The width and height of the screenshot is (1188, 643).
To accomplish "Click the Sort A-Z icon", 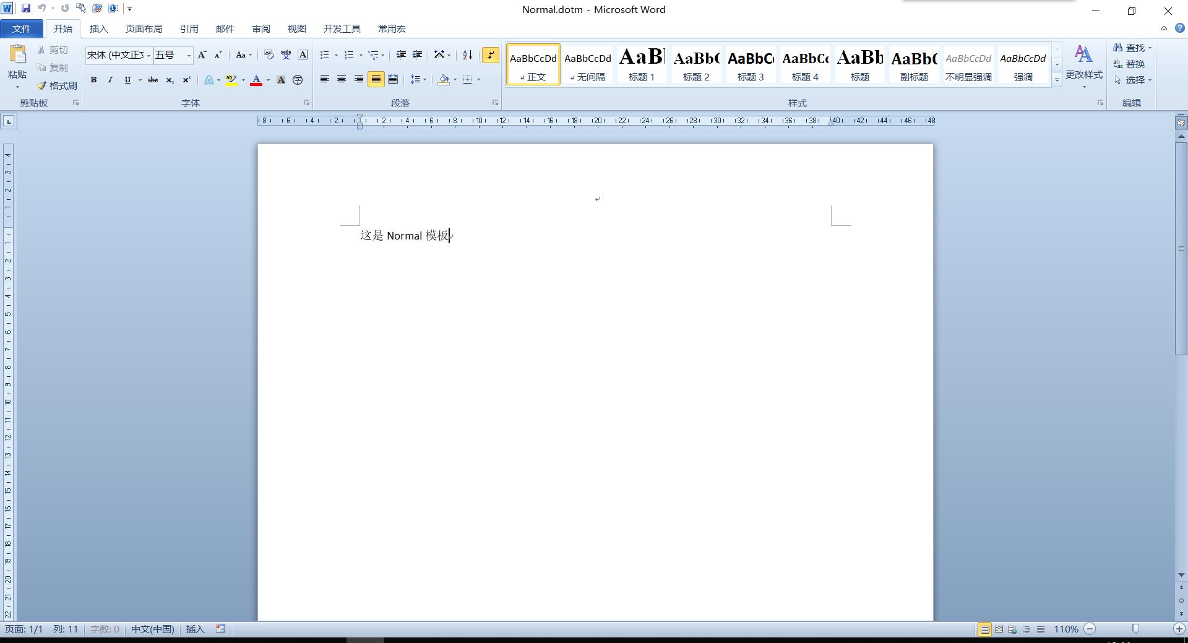I will (468, 55).
